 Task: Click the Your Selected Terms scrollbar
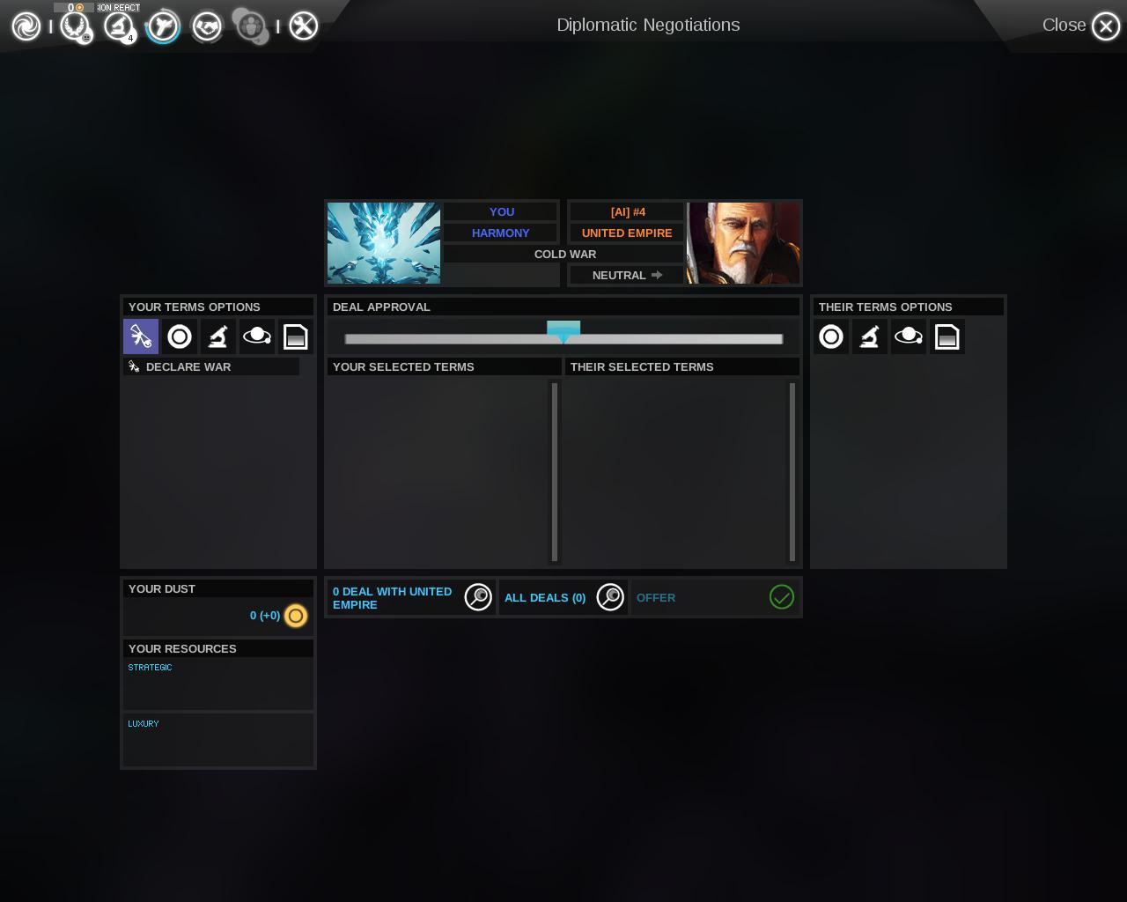tap(555, 471)
